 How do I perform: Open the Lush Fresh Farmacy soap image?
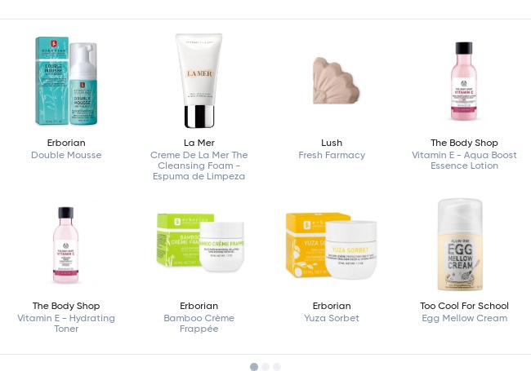pyautogui.click(x=335, y=81)
